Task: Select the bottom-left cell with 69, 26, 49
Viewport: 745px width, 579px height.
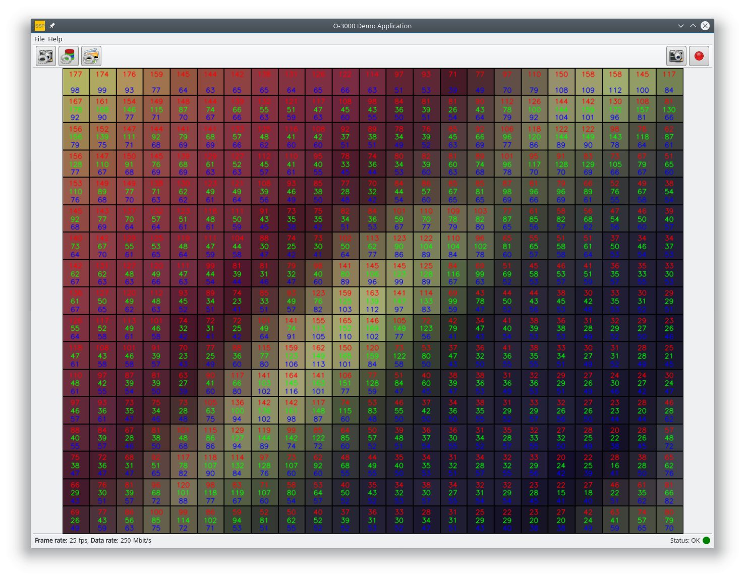Action: [x=76, y=520]
